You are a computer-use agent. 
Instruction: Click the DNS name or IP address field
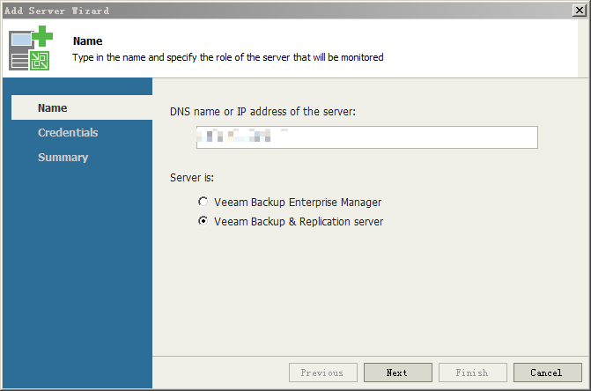[366, 137]
